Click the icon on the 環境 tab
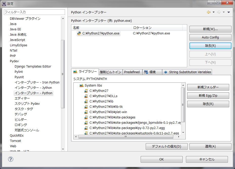This screenshot has height=169, width=235. pyautogui.click(x=146, y=72)
